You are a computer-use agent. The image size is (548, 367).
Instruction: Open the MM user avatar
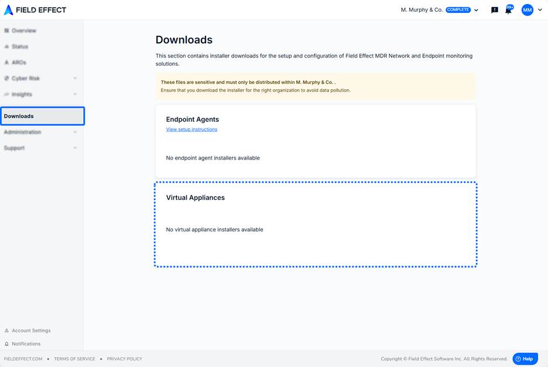528,10
